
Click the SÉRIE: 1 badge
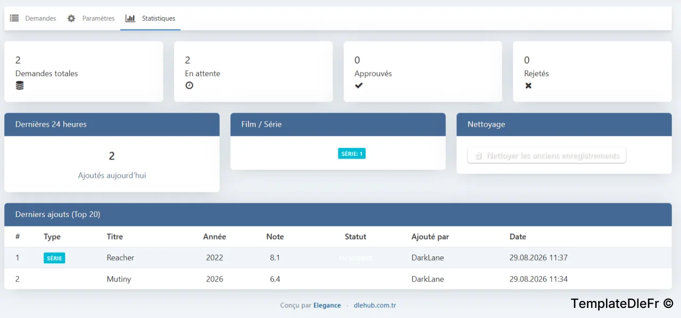352,154
